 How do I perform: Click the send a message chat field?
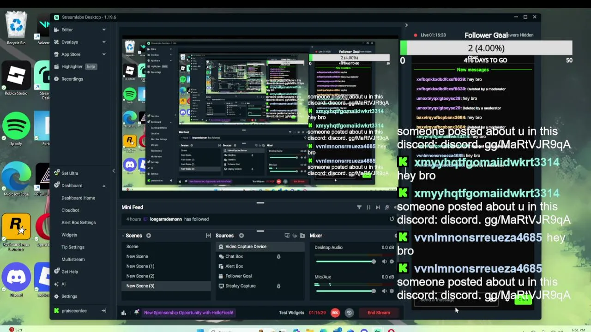pyautogui.click(x=456, y=300)
